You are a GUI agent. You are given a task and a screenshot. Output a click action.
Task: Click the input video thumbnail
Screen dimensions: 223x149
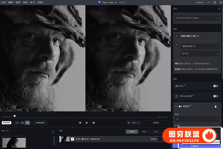[x=13, y=142]
